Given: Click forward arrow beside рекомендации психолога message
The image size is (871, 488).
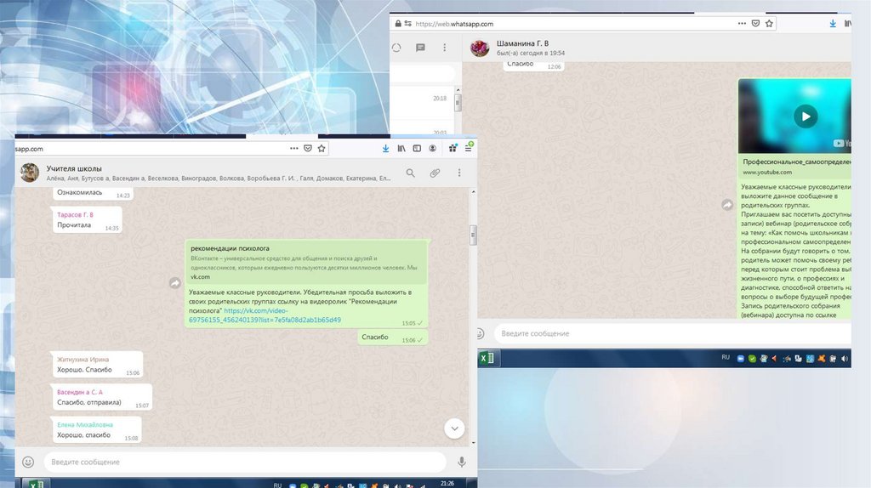Looking at the screenshot, I should tap(175, 283).
